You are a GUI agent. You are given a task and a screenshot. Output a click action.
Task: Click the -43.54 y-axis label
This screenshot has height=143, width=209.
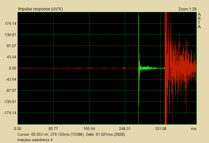(x=11, y=79)
